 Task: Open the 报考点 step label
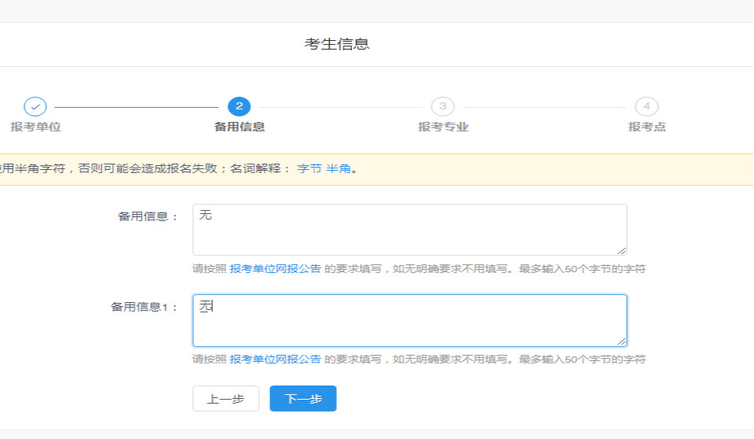pos(646,127)
